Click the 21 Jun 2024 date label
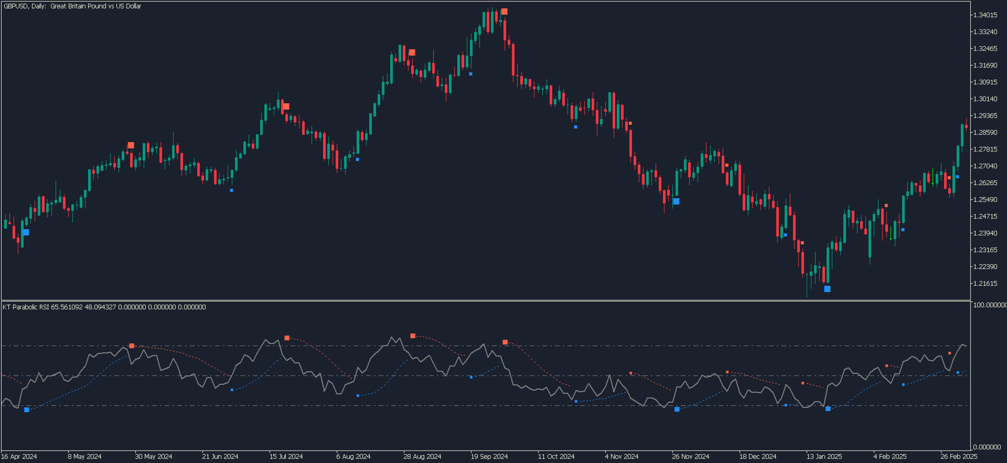 [220, 457]
